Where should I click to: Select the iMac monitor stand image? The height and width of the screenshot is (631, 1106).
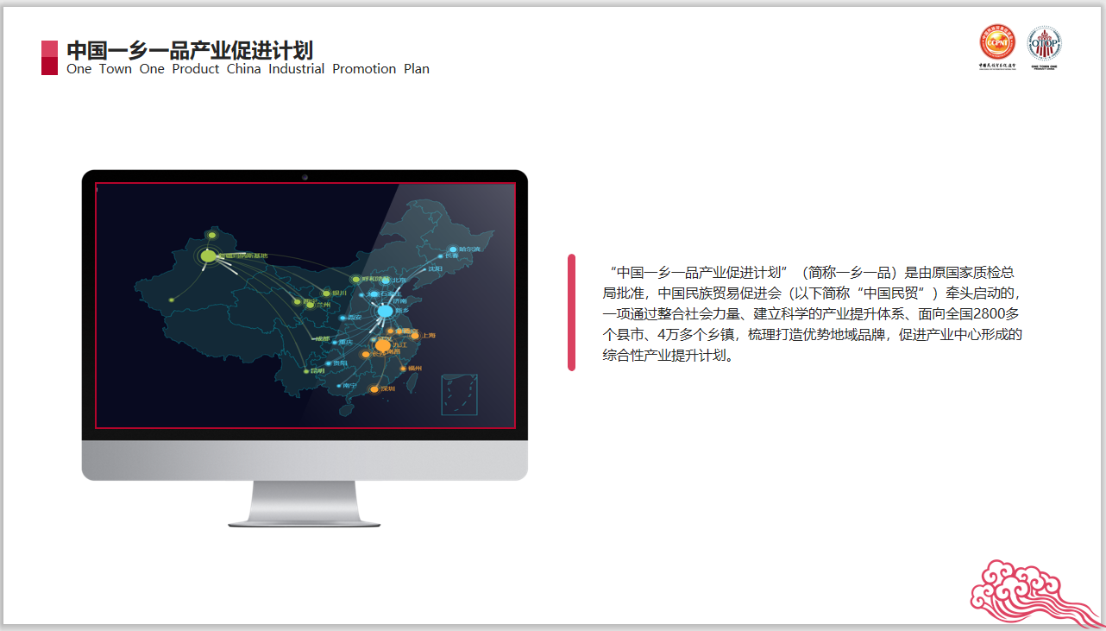305,503
